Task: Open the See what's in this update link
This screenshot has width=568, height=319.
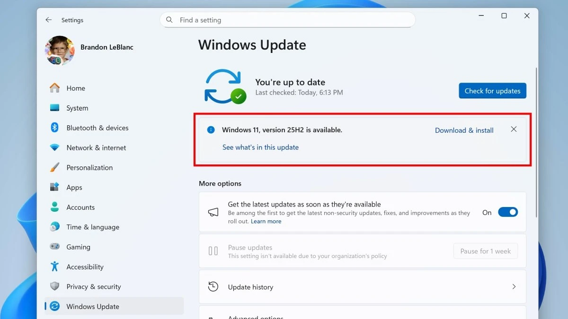Action: coord(260,147)
